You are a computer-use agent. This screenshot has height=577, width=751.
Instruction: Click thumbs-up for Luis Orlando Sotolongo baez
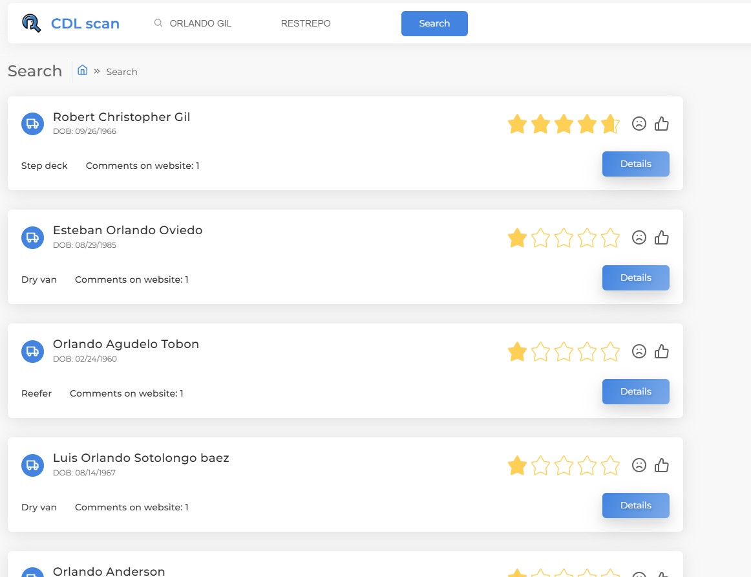662,465
